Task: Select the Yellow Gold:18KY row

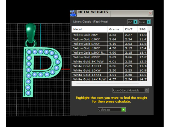Action: 109,48
